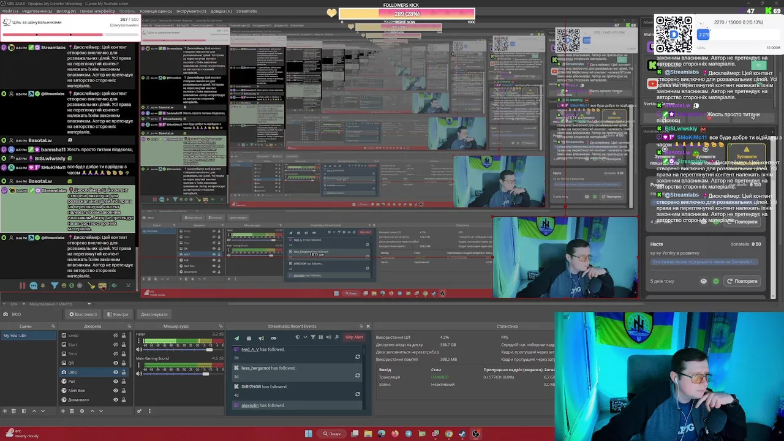This screenshot has height=441, width=784.
Task: Open the Інструменти (T) menu
Action: 191,11
